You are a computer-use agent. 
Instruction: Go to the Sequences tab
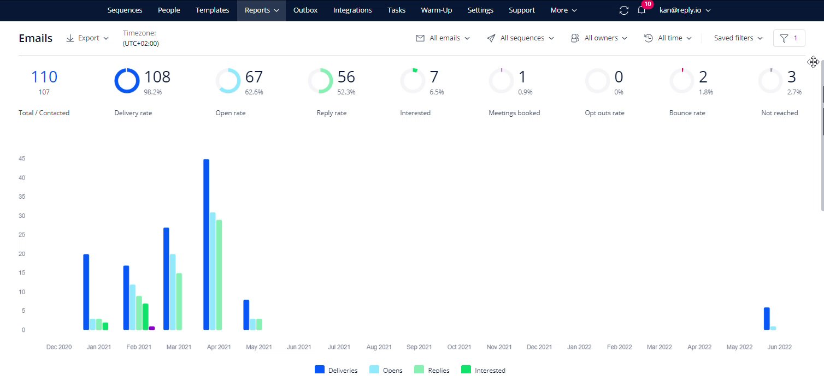(x=125, y=10)
